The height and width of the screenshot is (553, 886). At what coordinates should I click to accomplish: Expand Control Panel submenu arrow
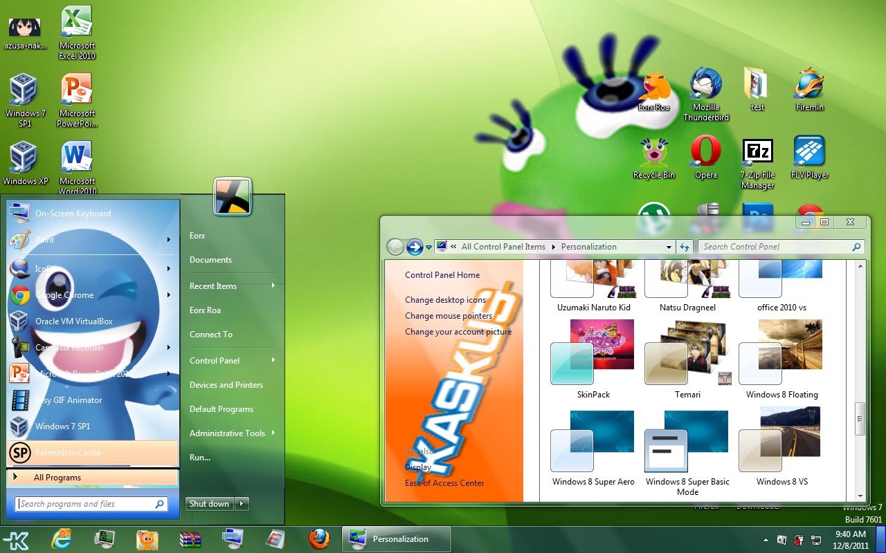tap(273, 360)
